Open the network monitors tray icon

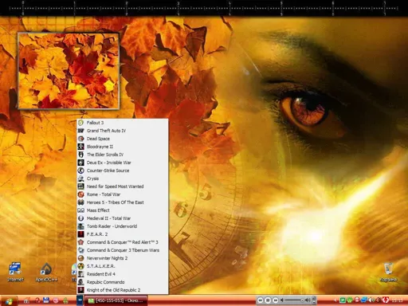pos(364,300)
